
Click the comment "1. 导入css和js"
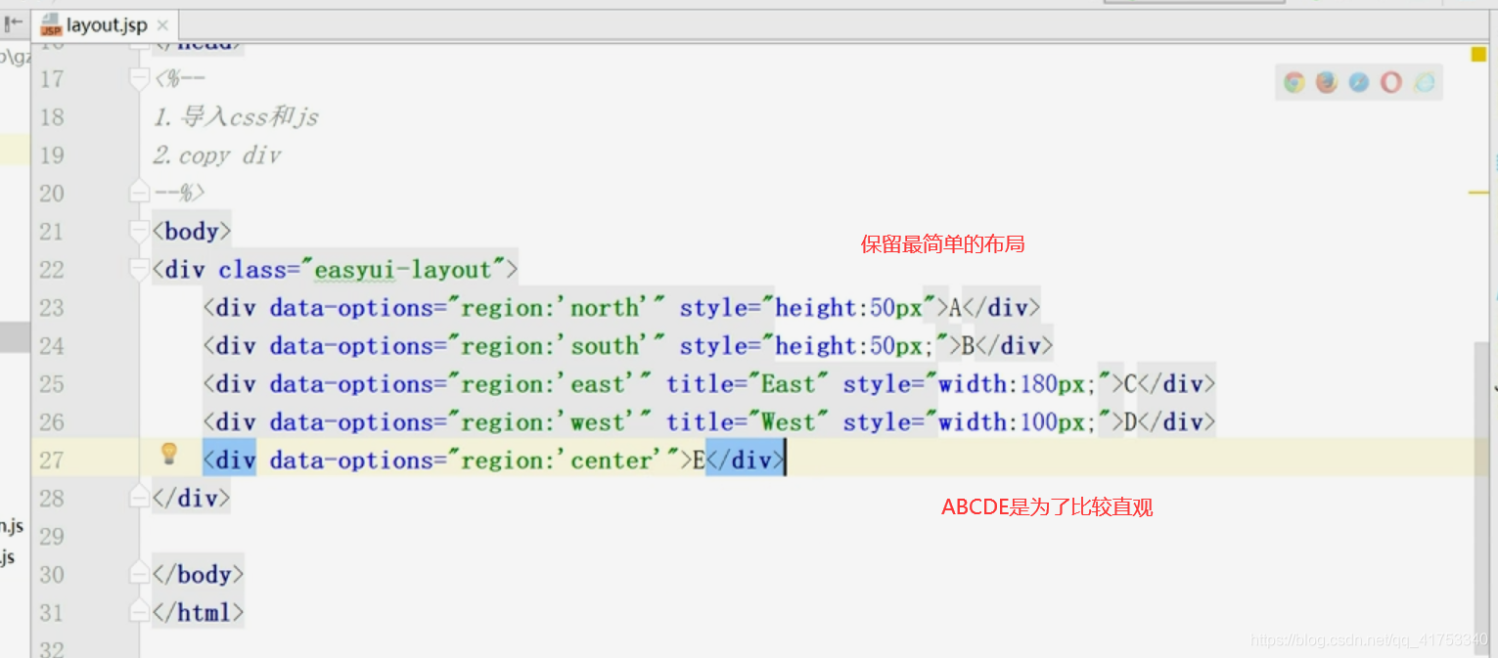coord(236,117)
